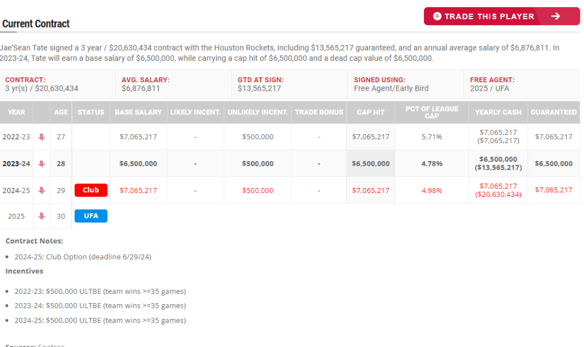584x347 pixels.
Task: Click the Current Contract heading
Action: [x=36, y=24]
